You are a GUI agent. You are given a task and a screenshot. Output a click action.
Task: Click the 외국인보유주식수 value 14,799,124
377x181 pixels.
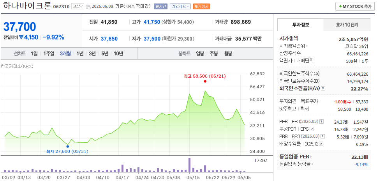[358, 82]
